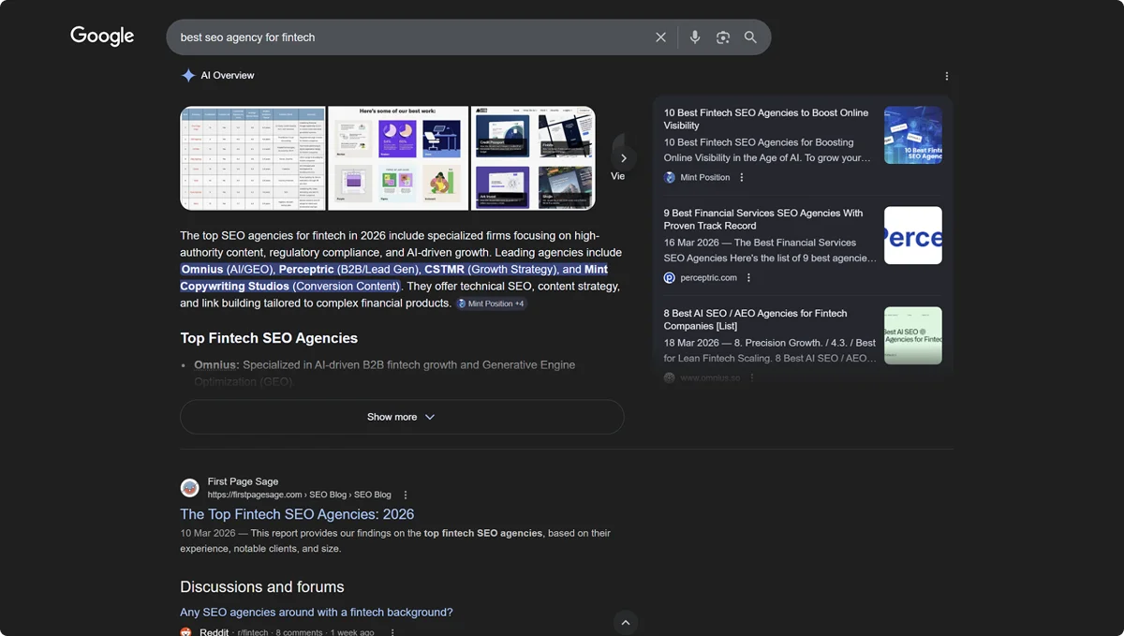Clear the search query using the X icon
Screen dimensions: 1124x636
click(x=660, y=37)
